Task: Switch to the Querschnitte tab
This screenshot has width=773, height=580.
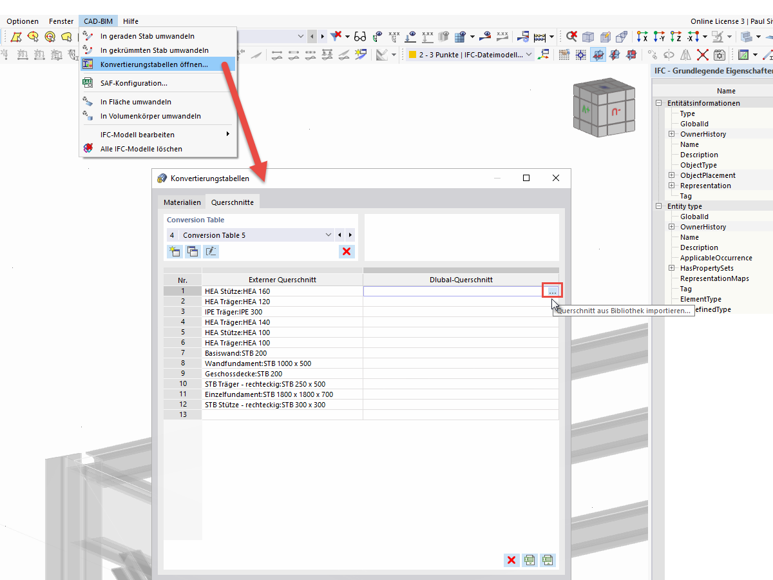Action: (x=233, y=202)
